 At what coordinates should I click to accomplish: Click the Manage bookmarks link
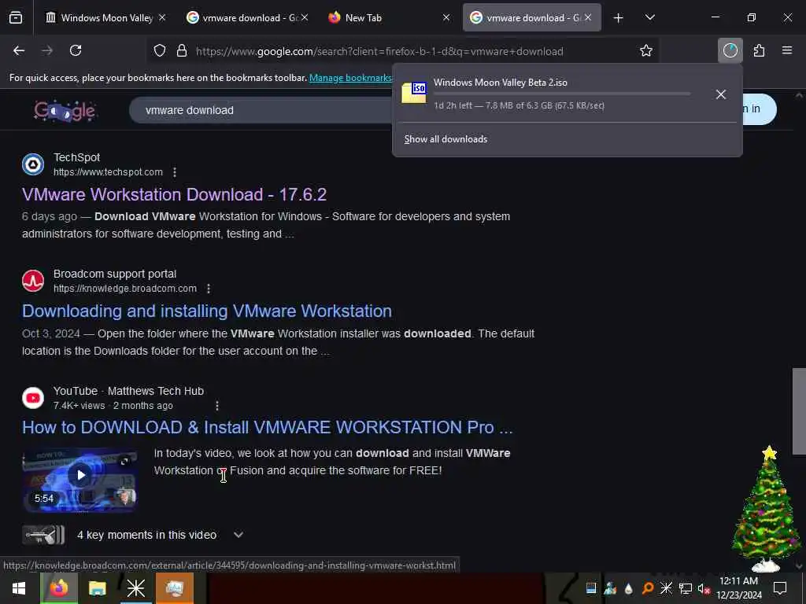[350, 78]
